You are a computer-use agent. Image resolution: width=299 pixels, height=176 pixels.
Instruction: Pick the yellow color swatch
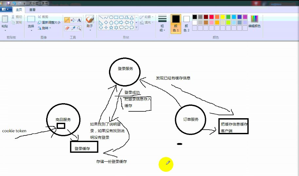coord(222,17)
